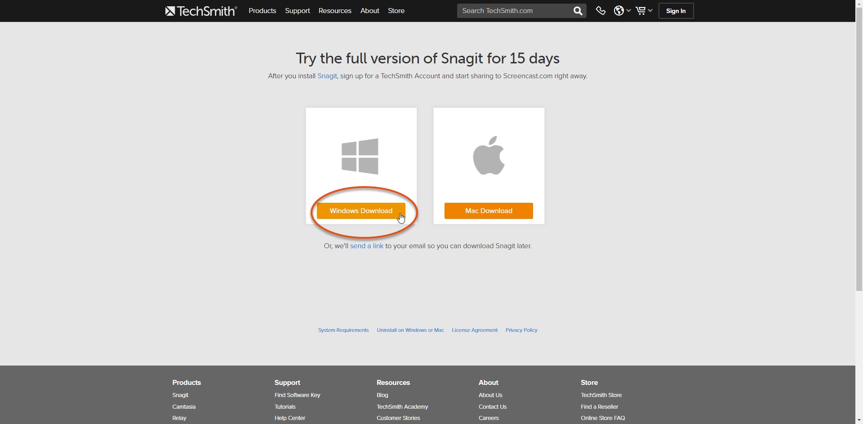Open the Store menu
Image resolution: width=863 pixels, height=424 pixels.
pos(396,11)
